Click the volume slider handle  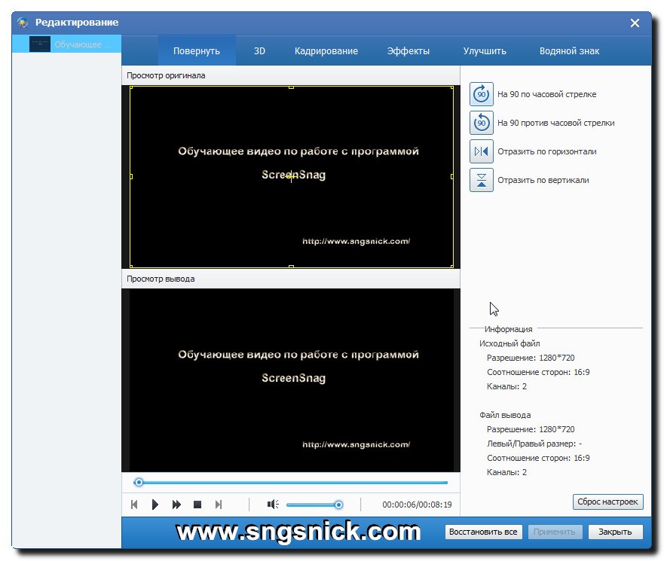(x=338, y=505)
